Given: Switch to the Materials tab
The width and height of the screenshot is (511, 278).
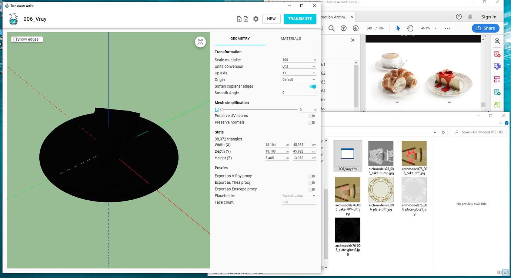Looking at the screenshot, I should (x=291, y=38).
